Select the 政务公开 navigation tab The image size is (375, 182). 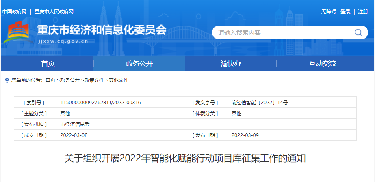tap(139, 64)
